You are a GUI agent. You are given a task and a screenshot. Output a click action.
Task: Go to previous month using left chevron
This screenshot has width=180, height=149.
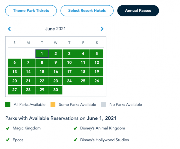pyautogui.click(x=10, y=29)
